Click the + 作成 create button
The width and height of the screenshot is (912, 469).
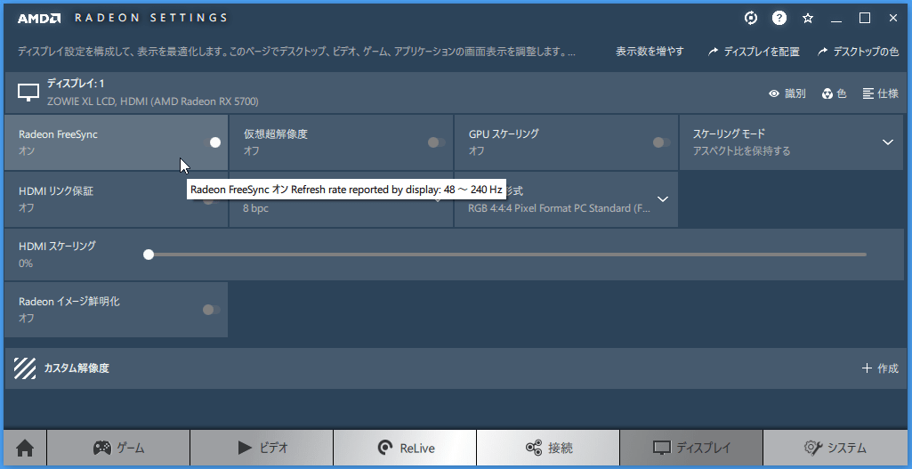pyautogui.click(x=880, y=368)
